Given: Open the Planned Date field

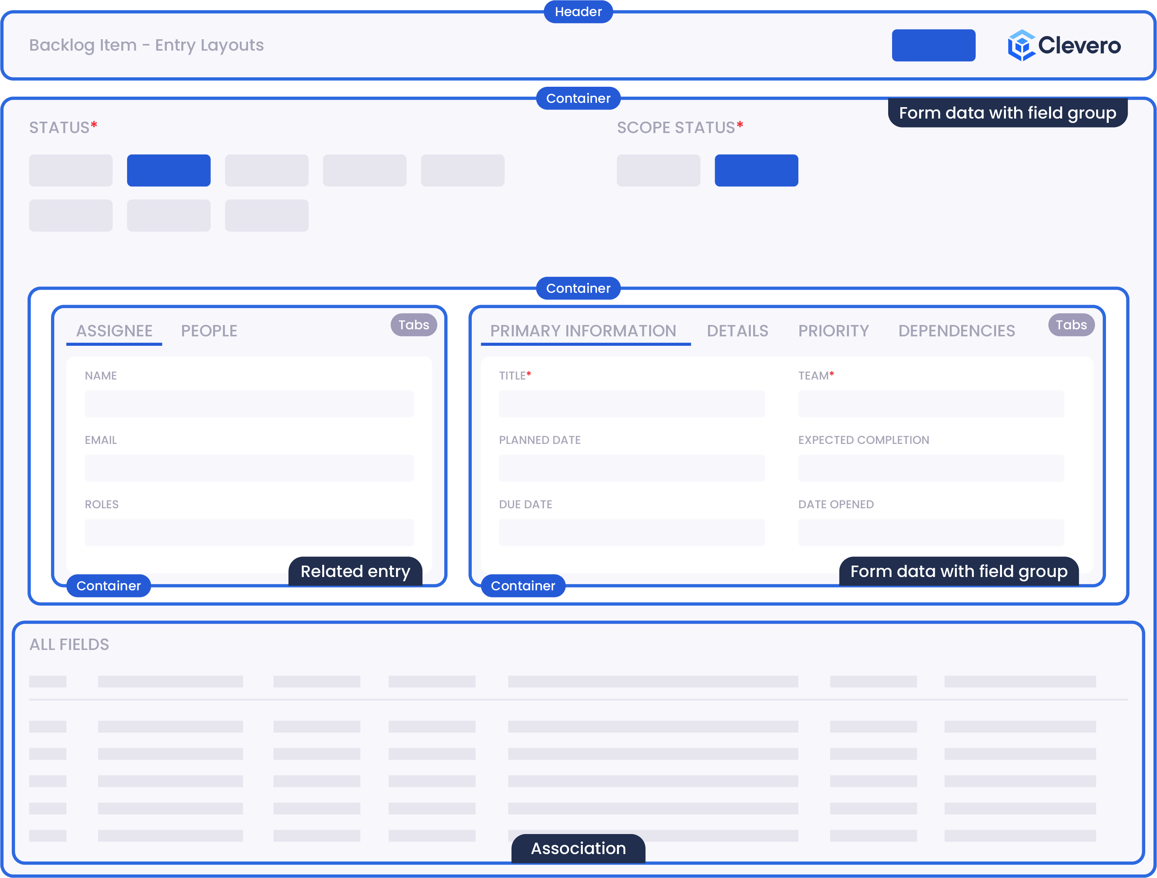Looking at the screenshot, I should tap(631, 468).
